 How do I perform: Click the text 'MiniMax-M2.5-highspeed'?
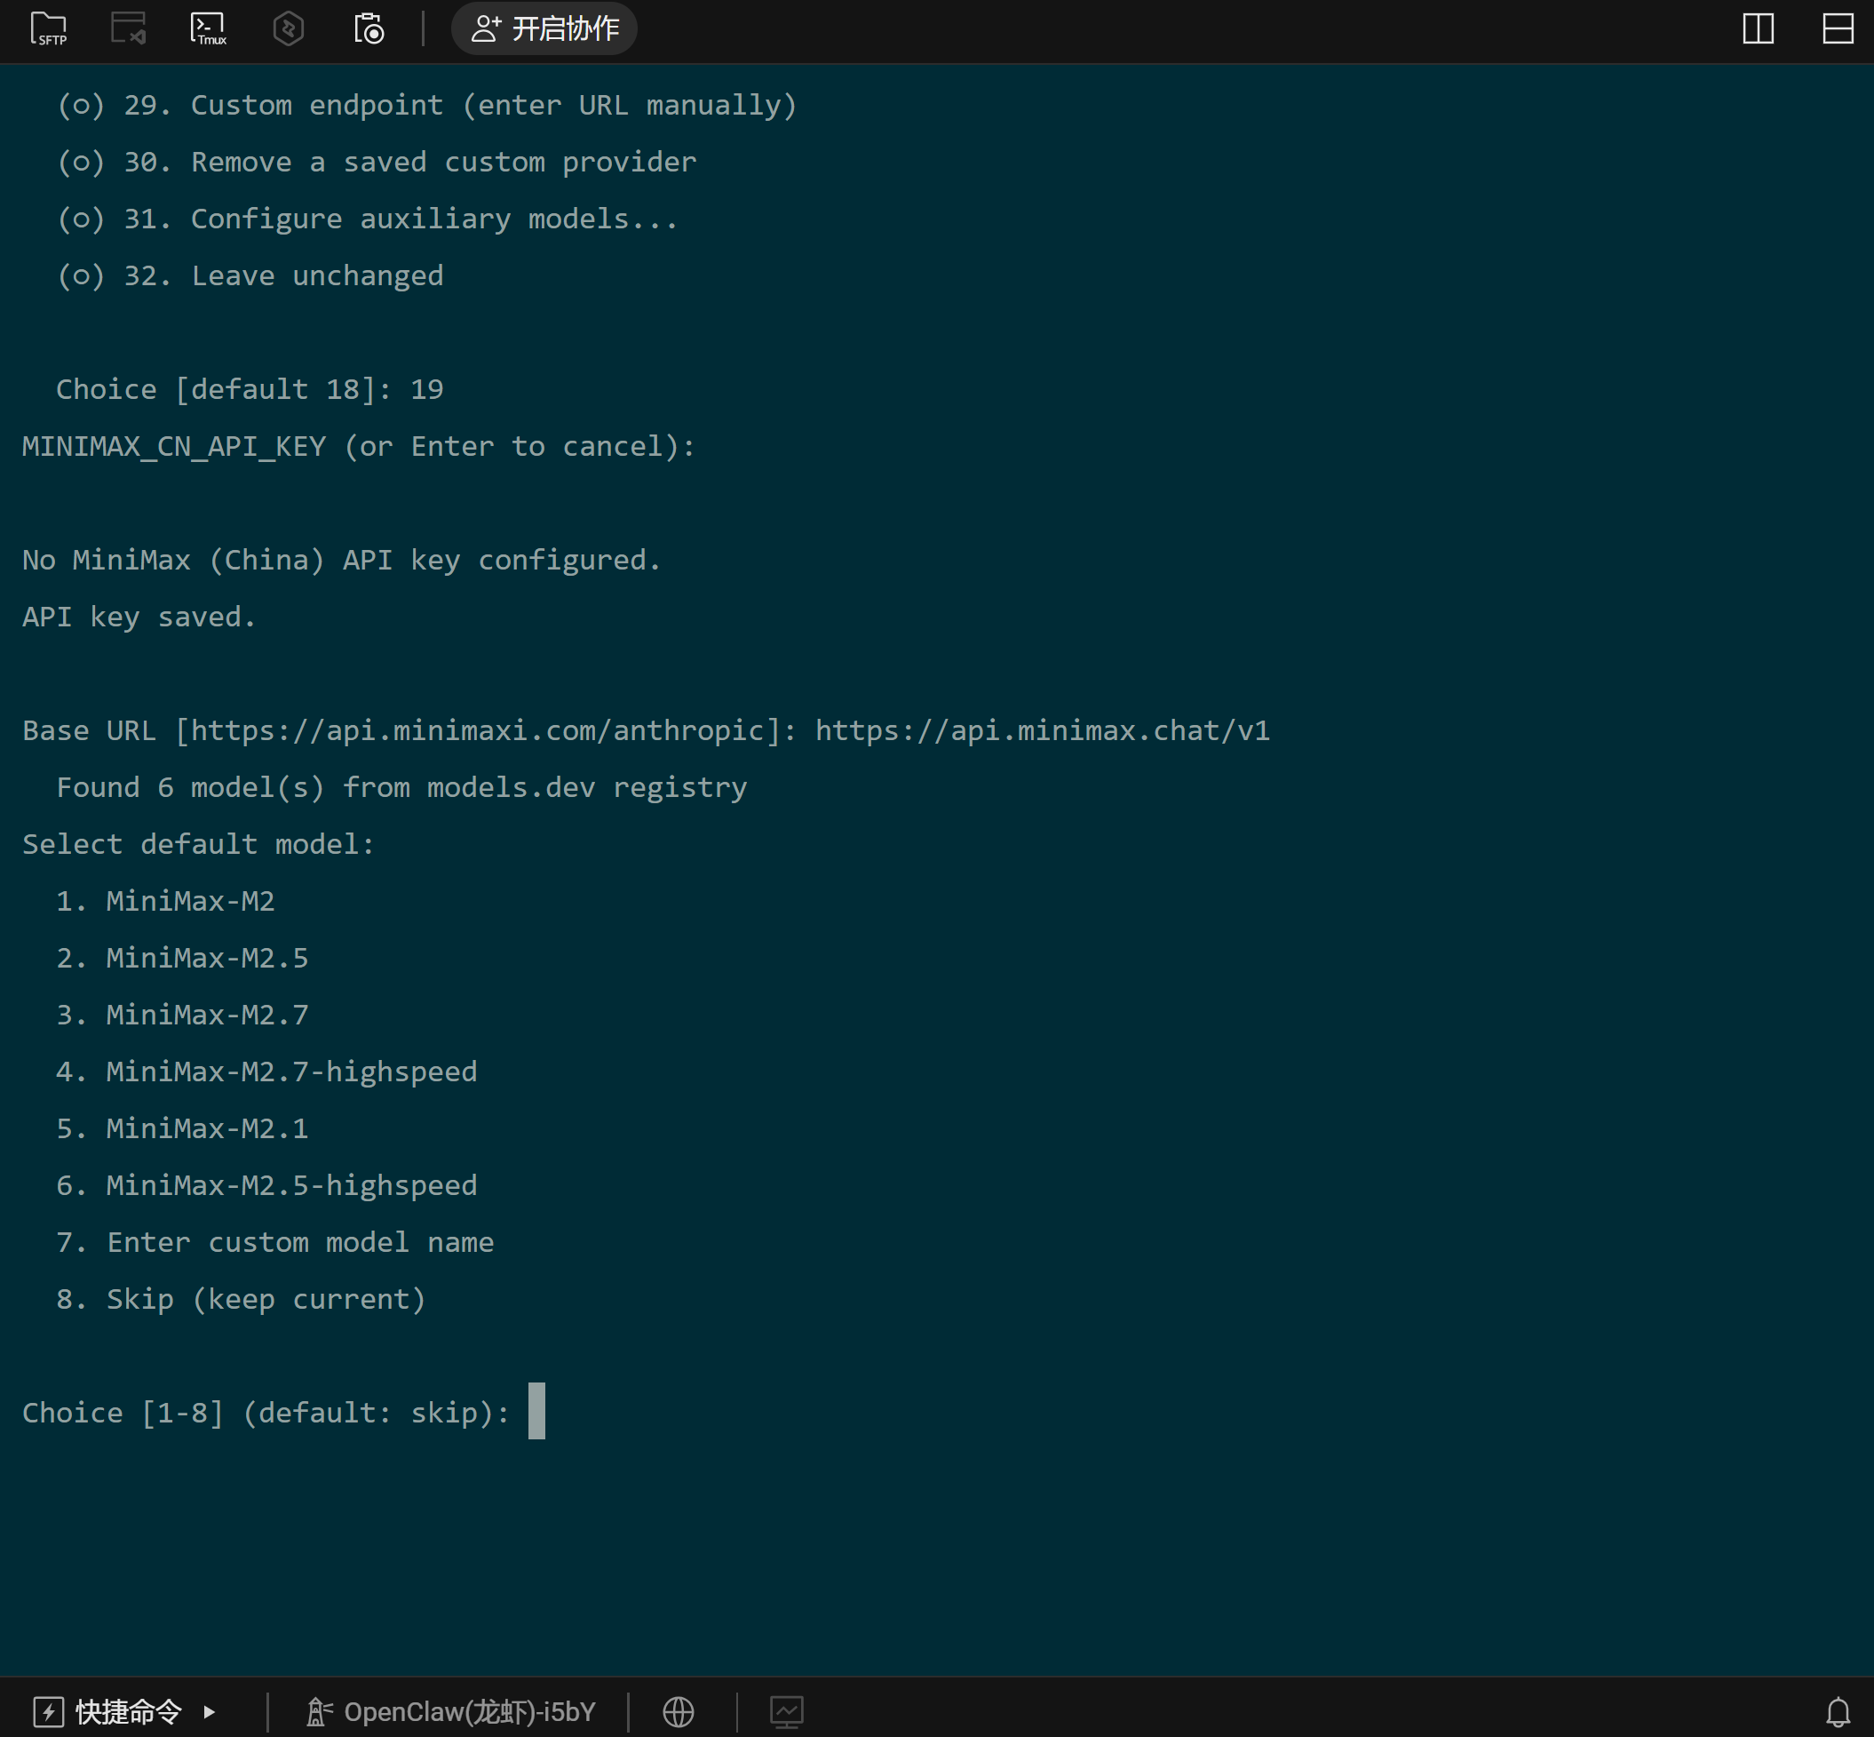pos(291,1185)
